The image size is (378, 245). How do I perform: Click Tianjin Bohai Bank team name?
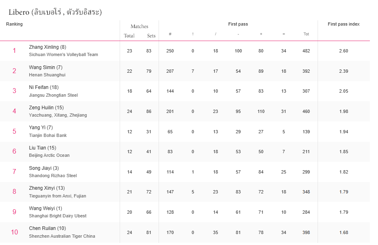click(48, 135)
